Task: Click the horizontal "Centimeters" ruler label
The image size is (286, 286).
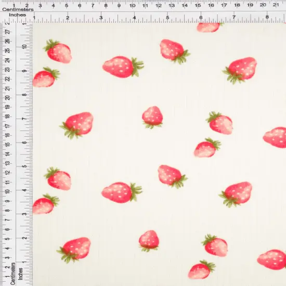Action: pyautogui.click(x=18, y=9)
